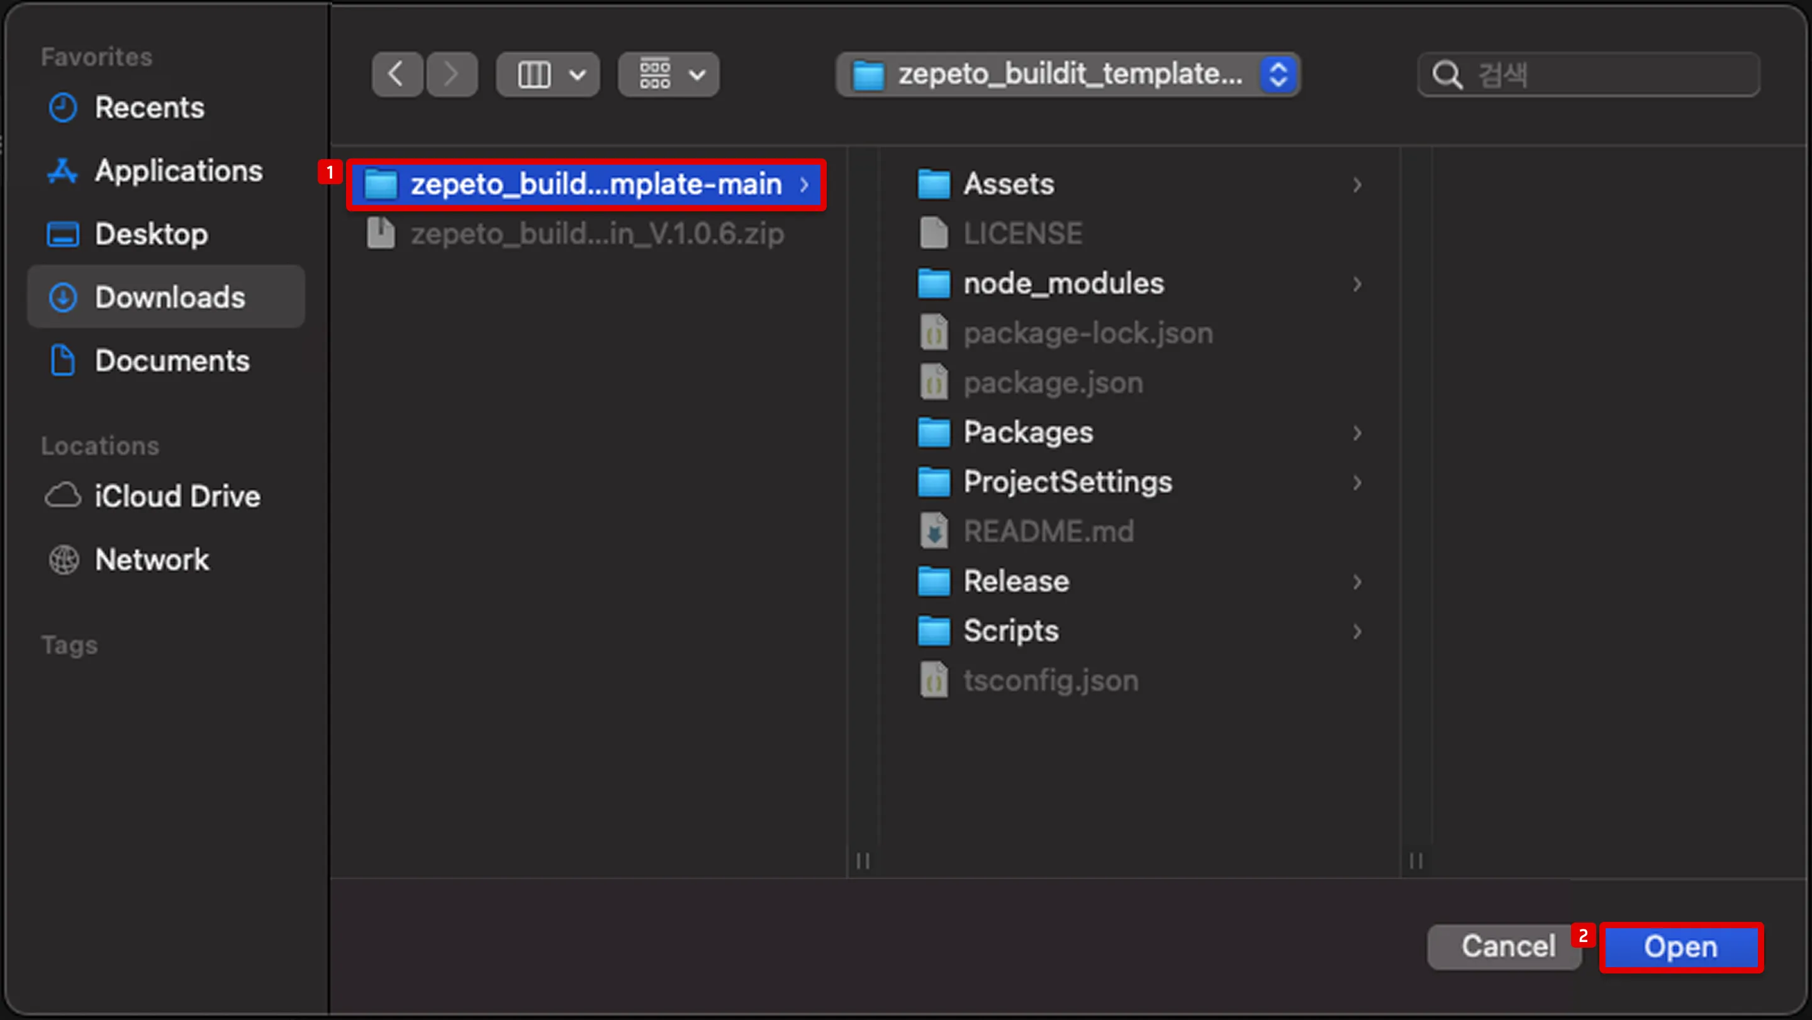Click the Desktop icon in sidebar
This screenshot has width=1812, height=1020.
(x=63, y=234)
